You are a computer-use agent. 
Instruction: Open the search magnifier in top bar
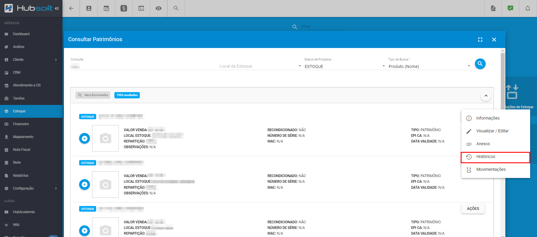176,8
